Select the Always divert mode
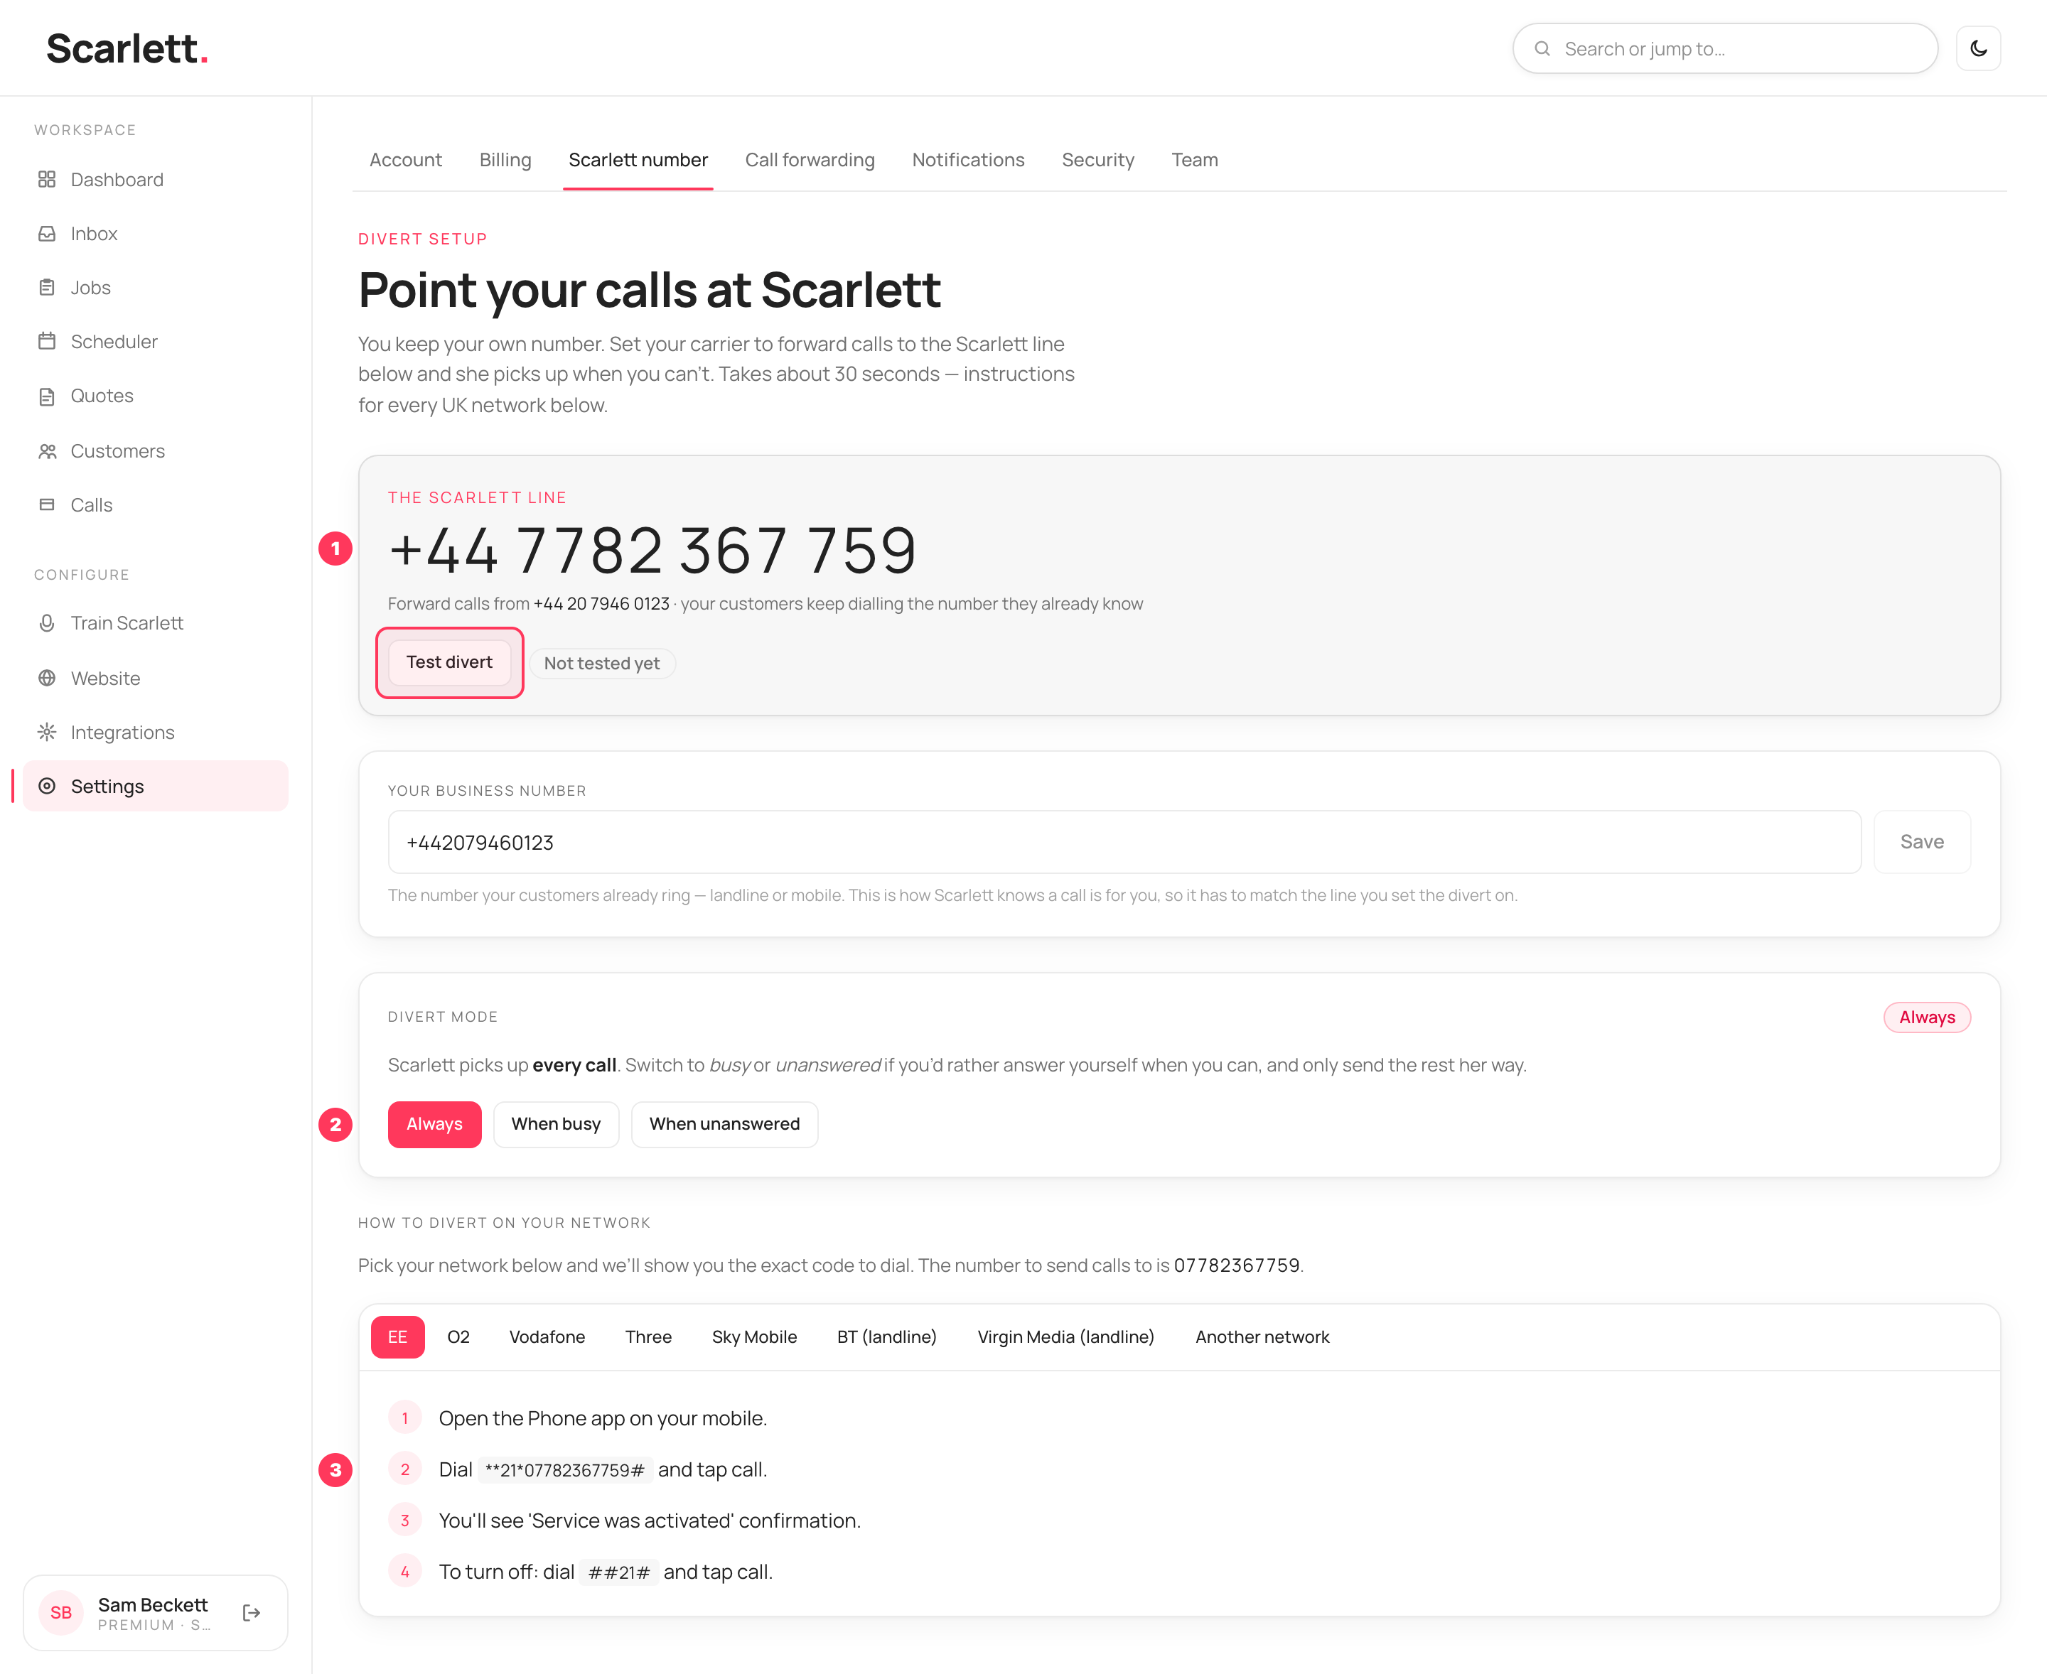2047x1674 pixels. click(434, 1123)
